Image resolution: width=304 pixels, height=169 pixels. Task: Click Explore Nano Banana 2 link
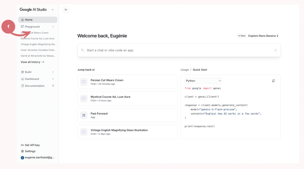263,36
